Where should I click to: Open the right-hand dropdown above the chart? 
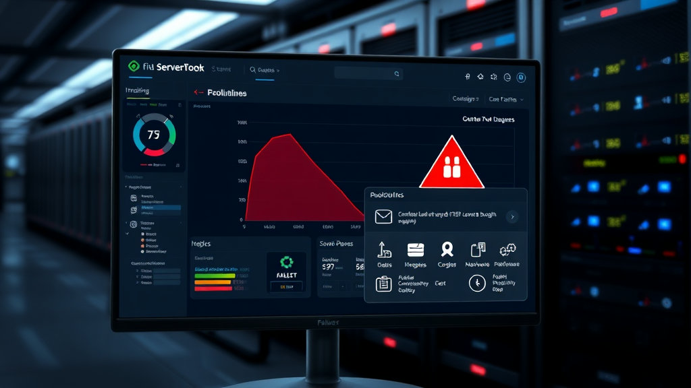coord(506,100)
